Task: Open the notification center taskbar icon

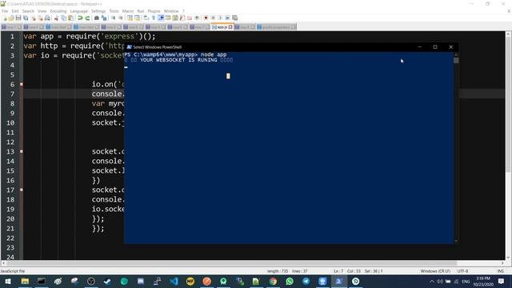Action: (502, 281)
